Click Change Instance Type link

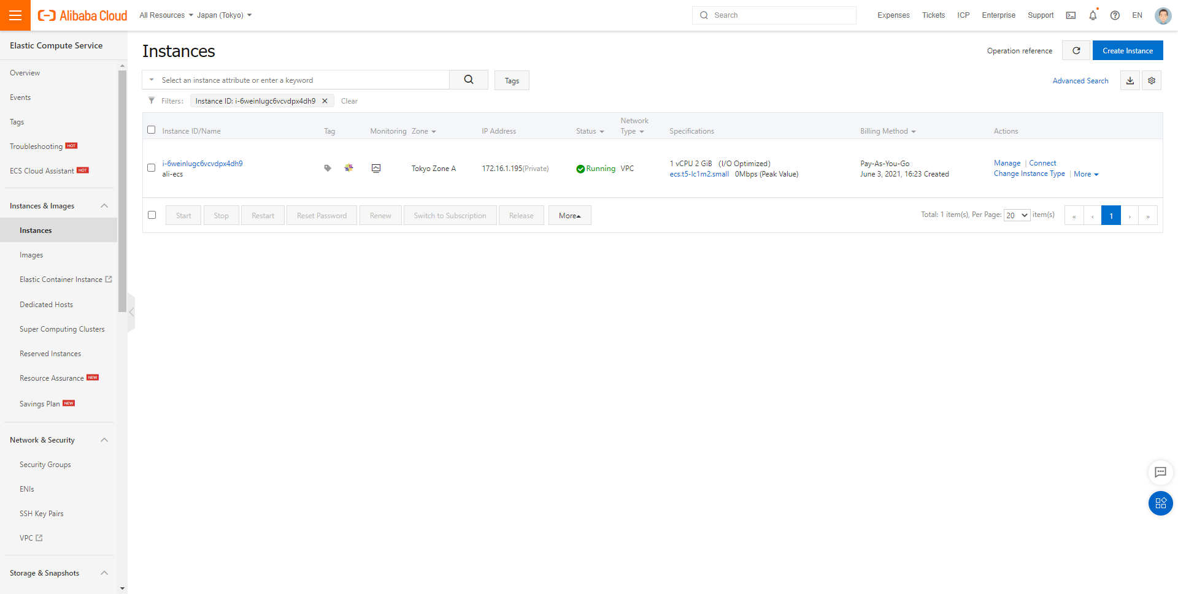coord(1030,174)
